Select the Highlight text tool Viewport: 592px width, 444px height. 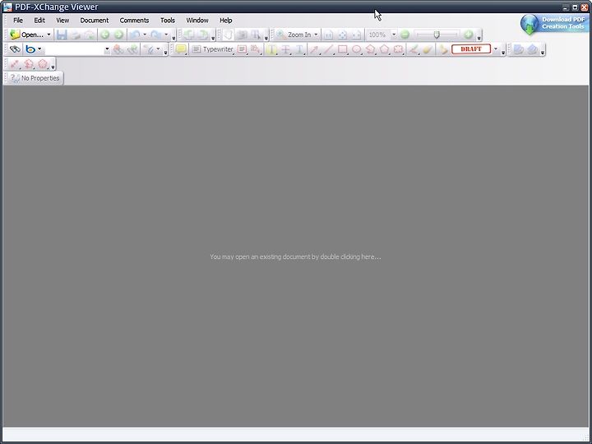tap(271, 49)
